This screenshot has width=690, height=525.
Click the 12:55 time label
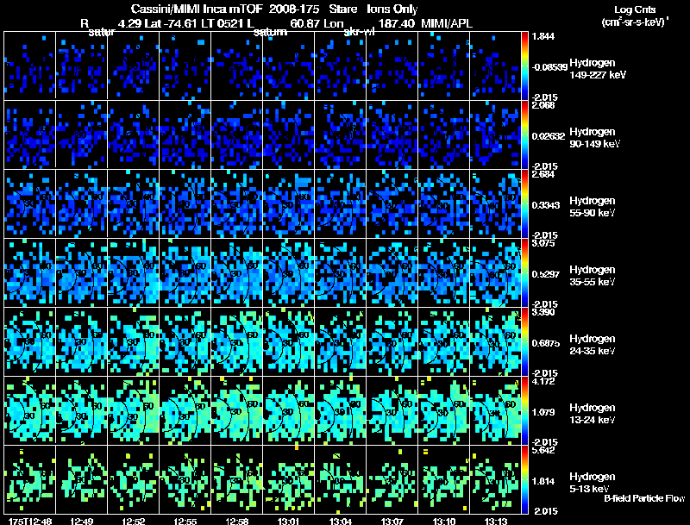pyautogui.click(x=185, y=521)
